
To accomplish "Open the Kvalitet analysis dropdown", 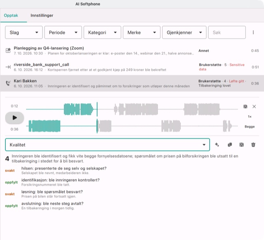I will (107, 145).
